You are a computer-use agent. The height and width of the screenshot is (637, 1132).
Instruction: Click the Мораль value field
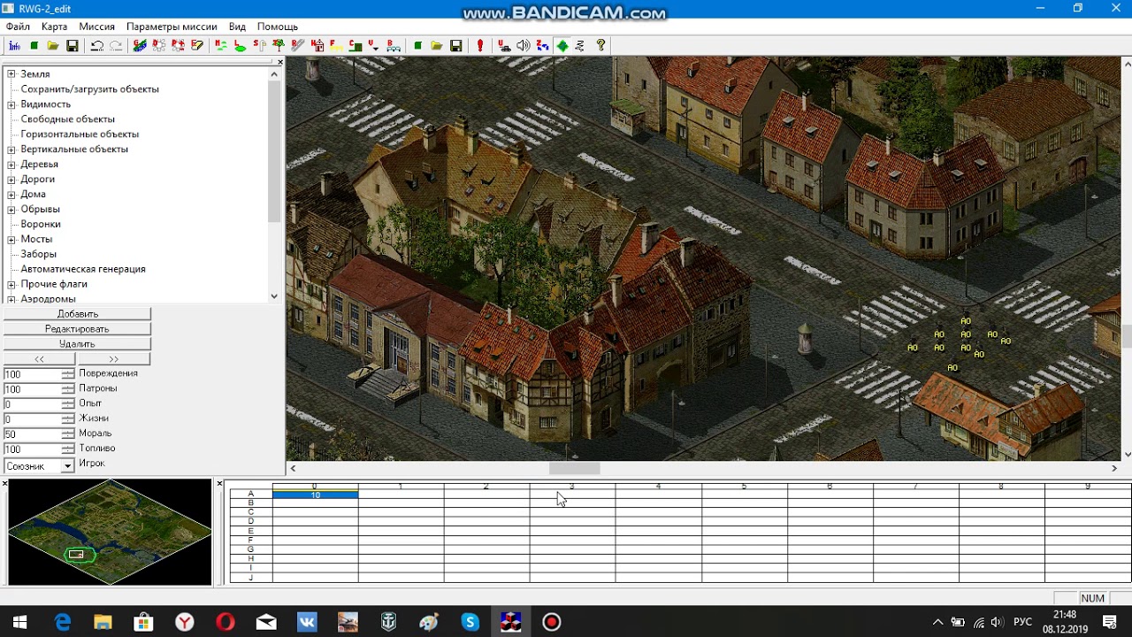33,434
